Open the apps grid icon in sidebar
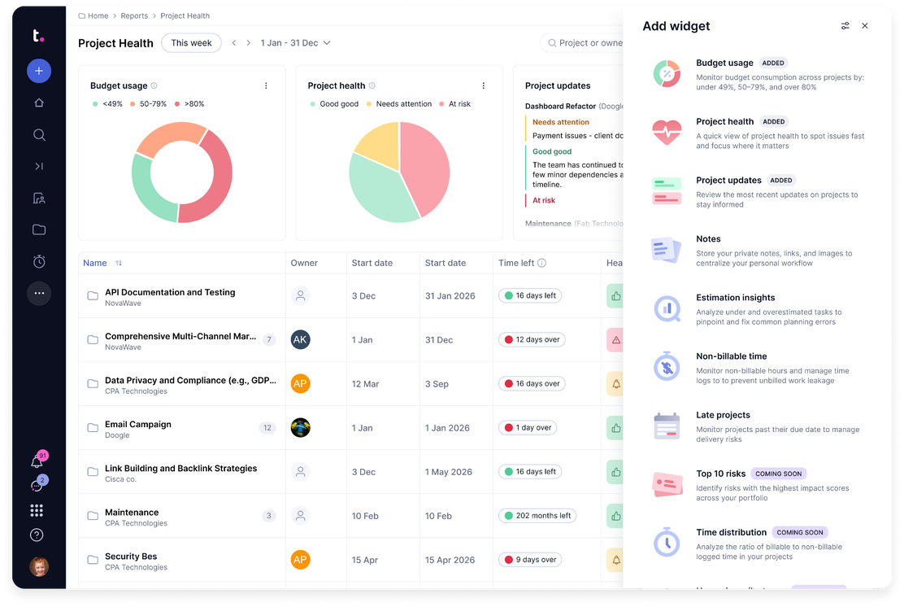Screen dimensions: 904x607 (37, 510)
